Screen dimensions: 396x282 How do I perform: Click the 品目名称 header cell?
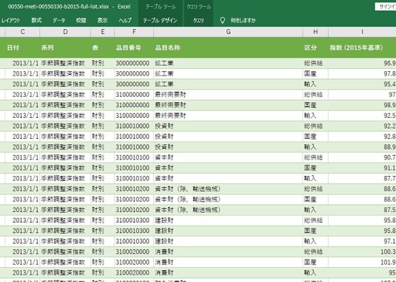228,47
